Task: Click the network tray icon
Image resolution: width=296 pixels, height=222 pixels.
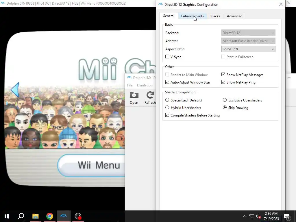Action: pyautogui.click(x=252, y=216)
